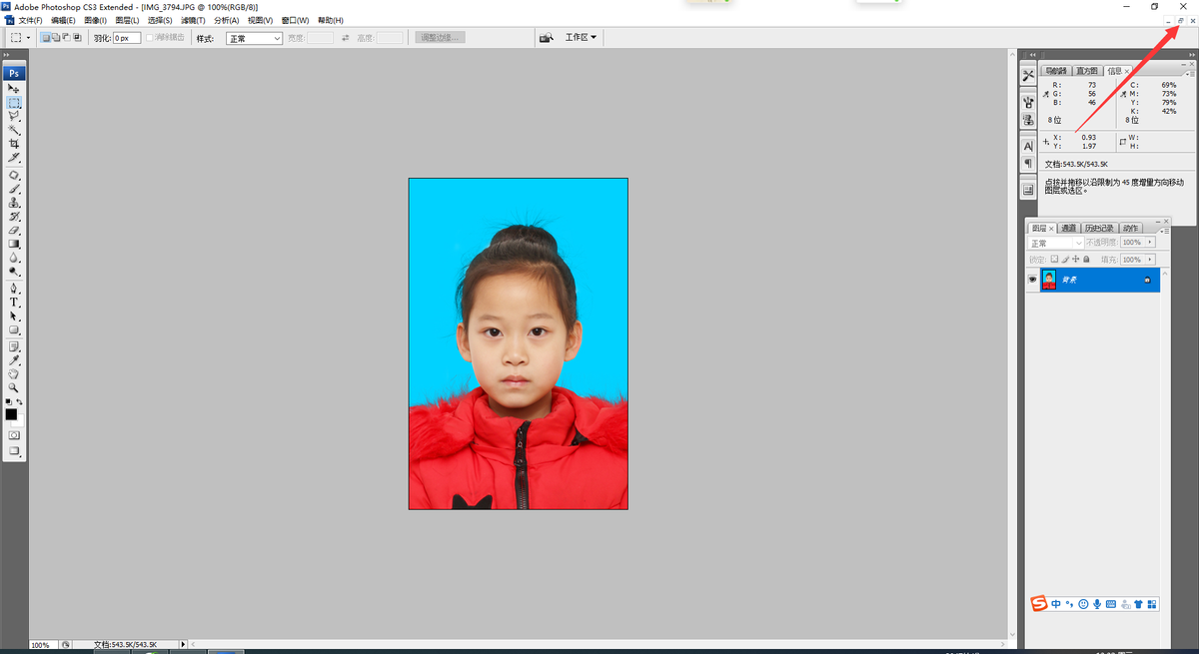Screen dimensions: 1199x654
Task: Choose New Selection mode in options bar
Action: pos(46,38)
